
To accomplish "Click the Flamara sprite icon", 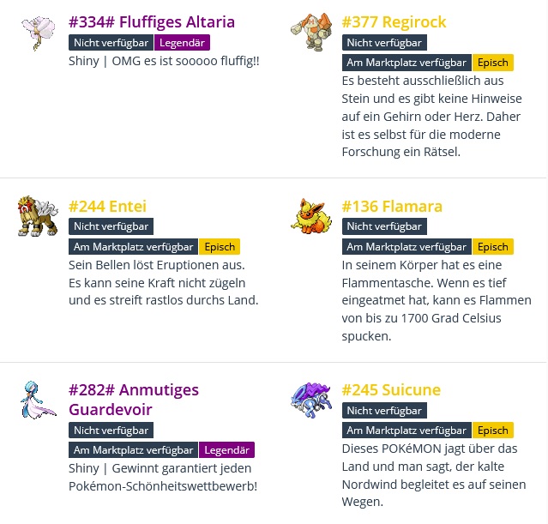I will tap(310, 216).
